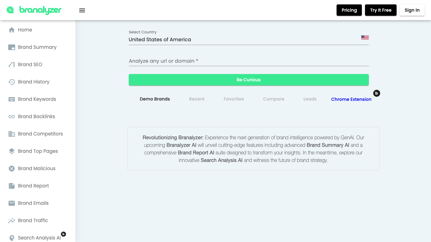
Task: Click the Brand Malicious cross icon
Action: click(x=12, y=169)
